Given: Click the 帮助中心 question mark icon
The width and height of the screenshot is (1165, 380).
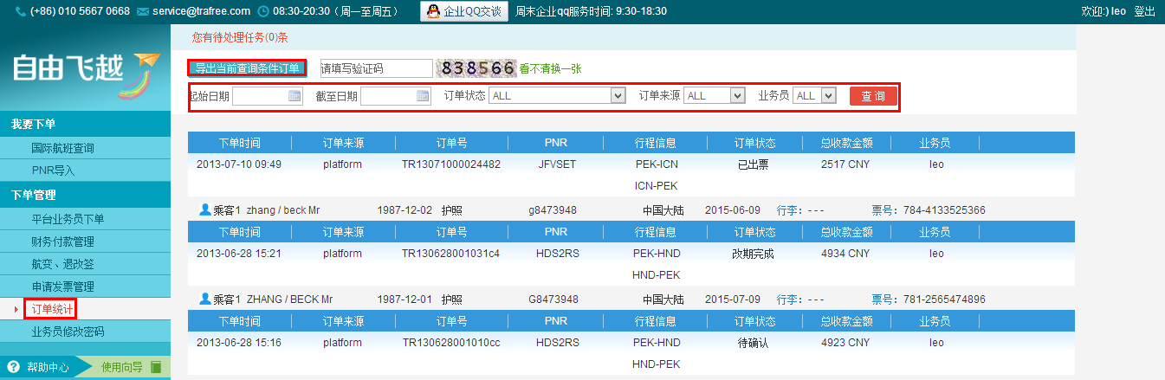Looking at the screenshot, I should (x=13, y=367).
